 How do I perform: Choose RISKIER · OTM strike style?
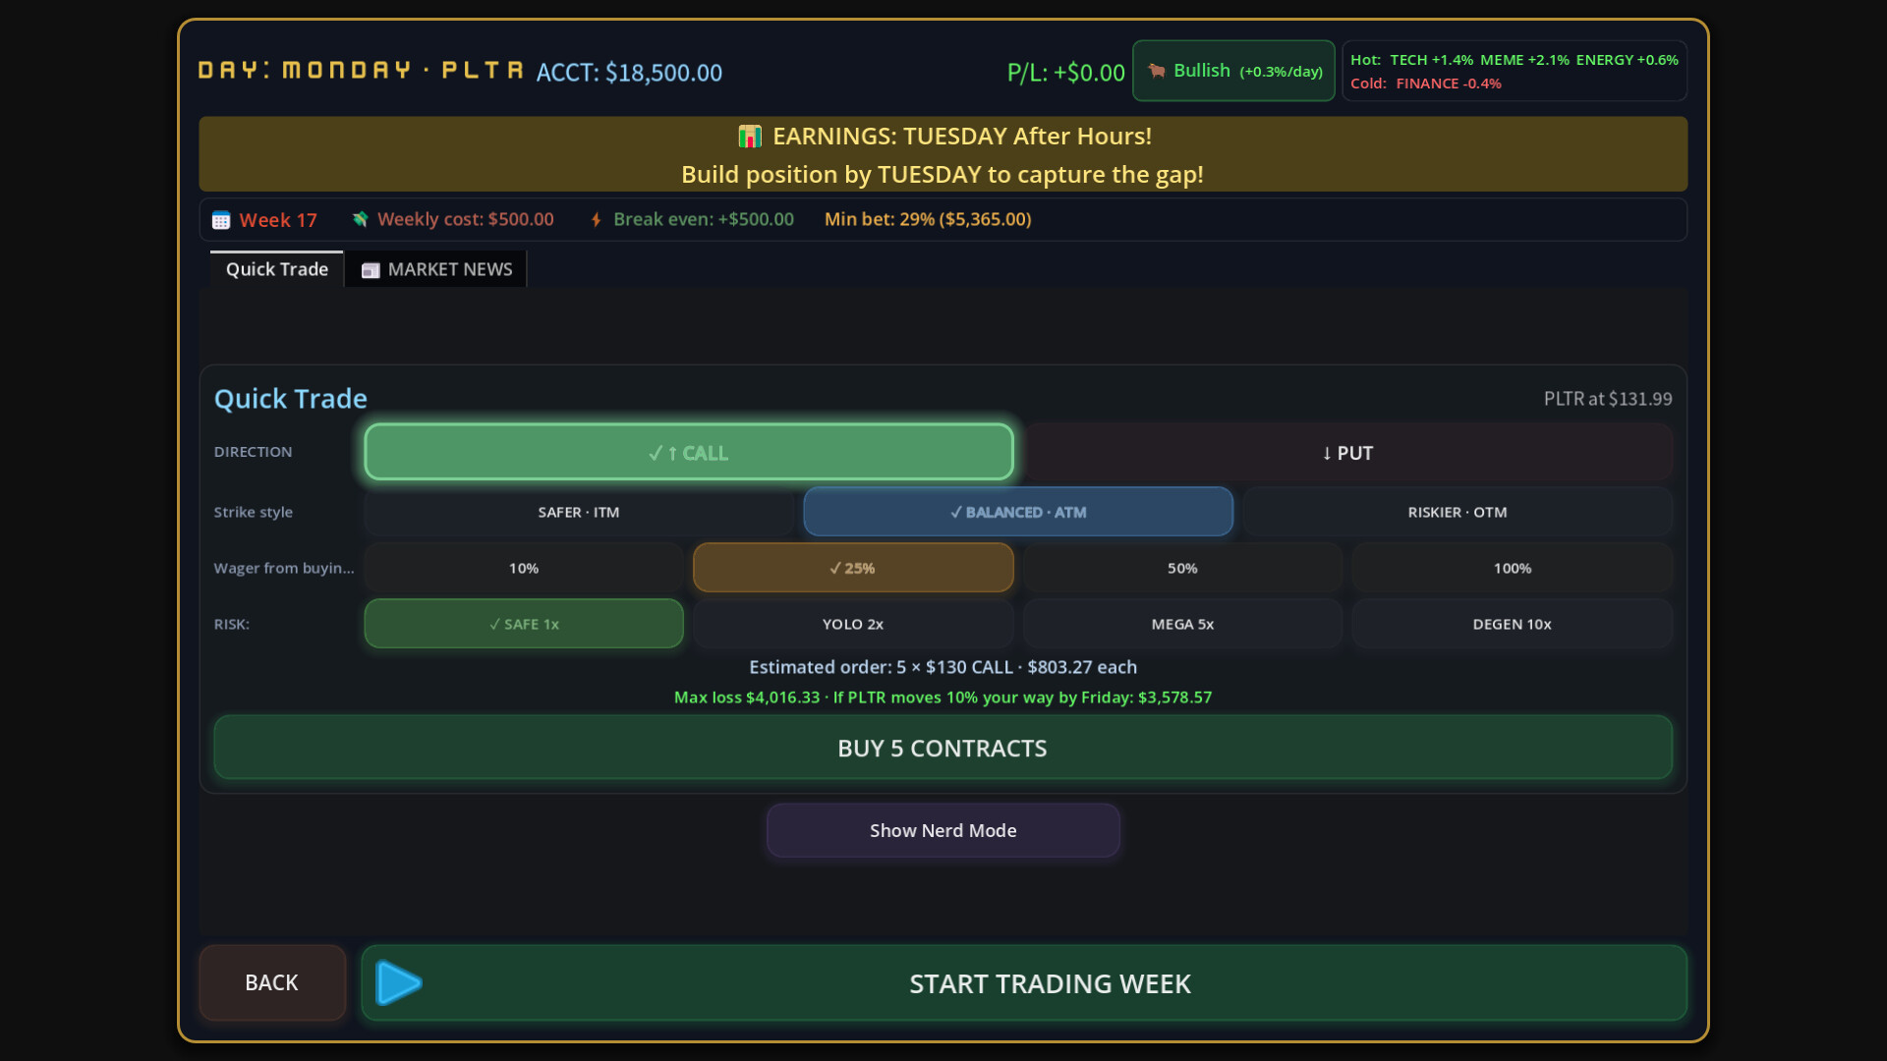coord(1458,512)
